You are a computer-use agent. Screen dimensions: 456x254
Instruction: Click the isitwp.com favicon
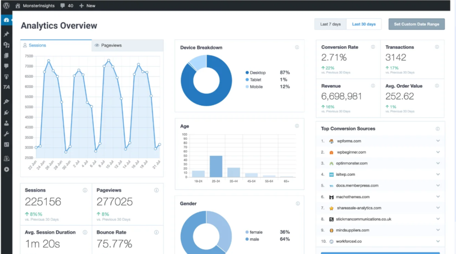331,175
